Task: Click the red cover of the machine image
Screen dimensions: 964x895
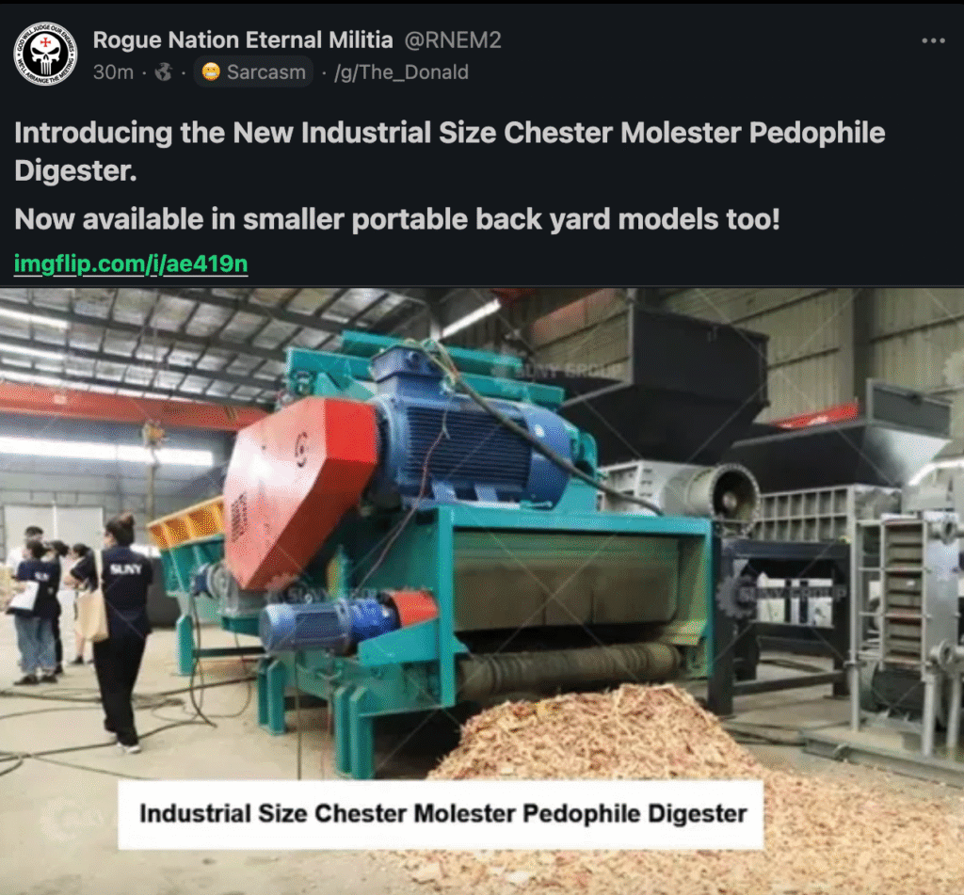Action: (299, 490)
